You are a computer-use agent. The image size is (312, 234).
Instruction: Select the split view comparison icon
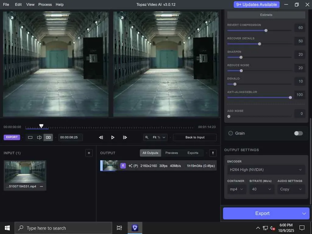tap(39, 137)
